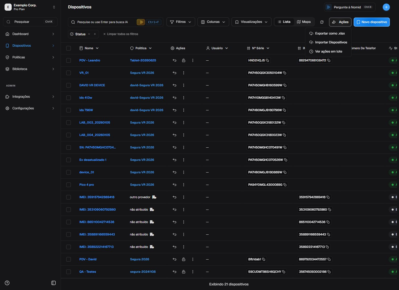Click the sidebar Pesquisar field
399x290 pixels.
pos(30,22)
